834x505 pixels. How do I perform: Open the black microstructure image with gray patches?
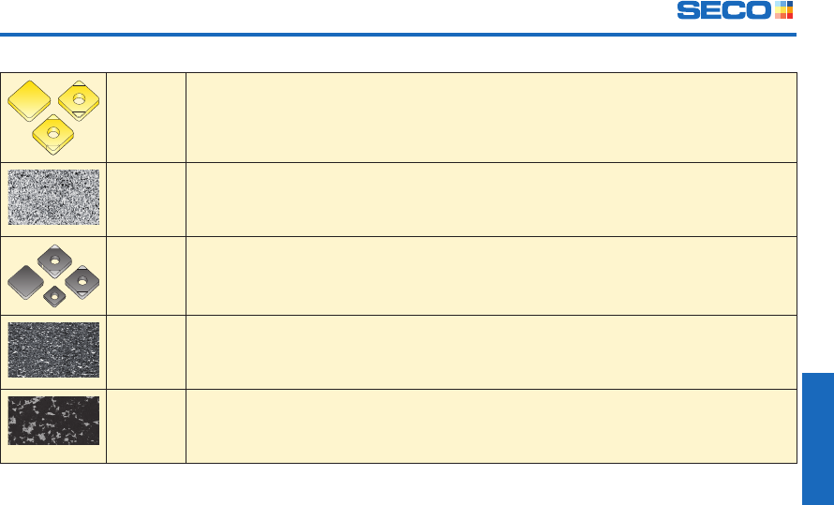(x=53, y=420)
